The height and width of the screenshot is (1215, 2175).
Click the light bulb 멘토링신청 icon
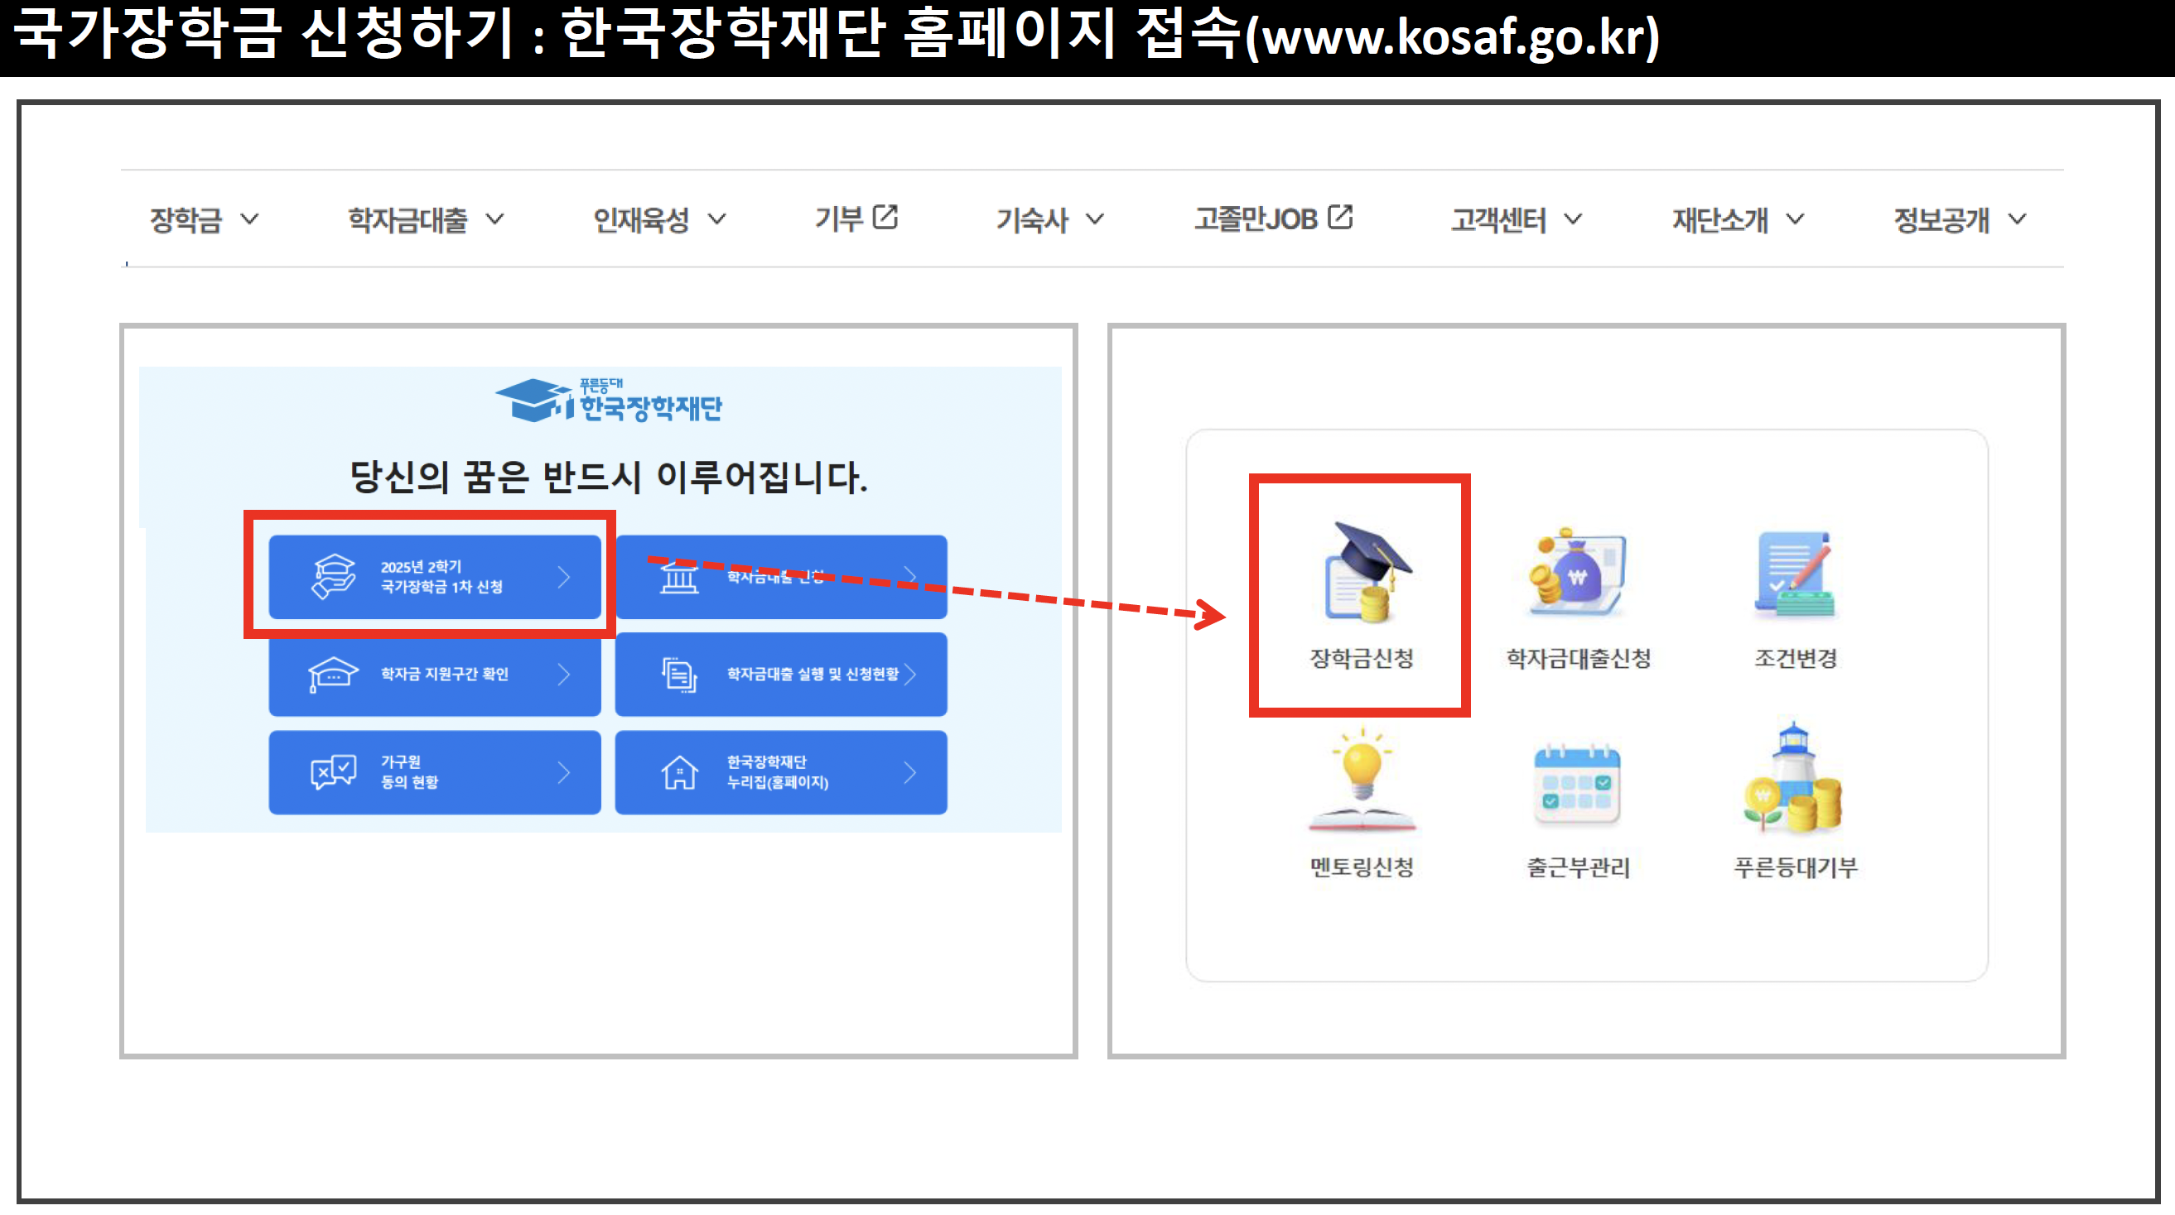1361,778
